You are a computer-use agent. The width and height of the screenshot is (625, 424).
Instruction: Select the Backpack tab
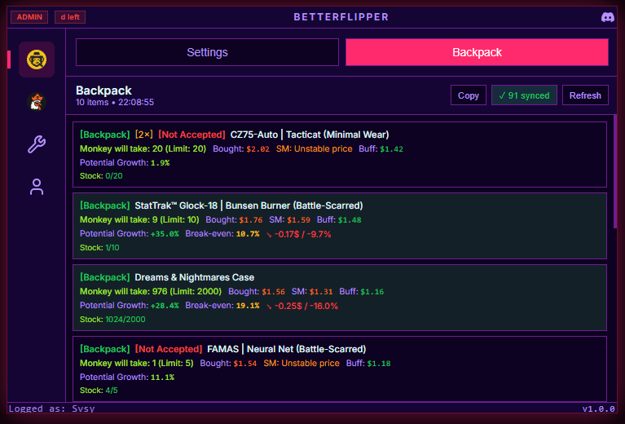pos(477,52)
